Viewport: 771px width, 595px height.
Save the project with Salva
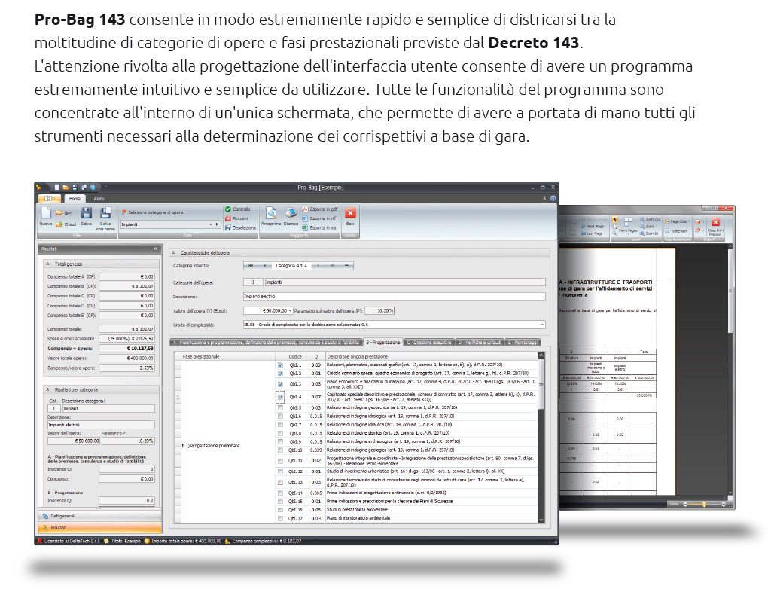tap(86, 217)
